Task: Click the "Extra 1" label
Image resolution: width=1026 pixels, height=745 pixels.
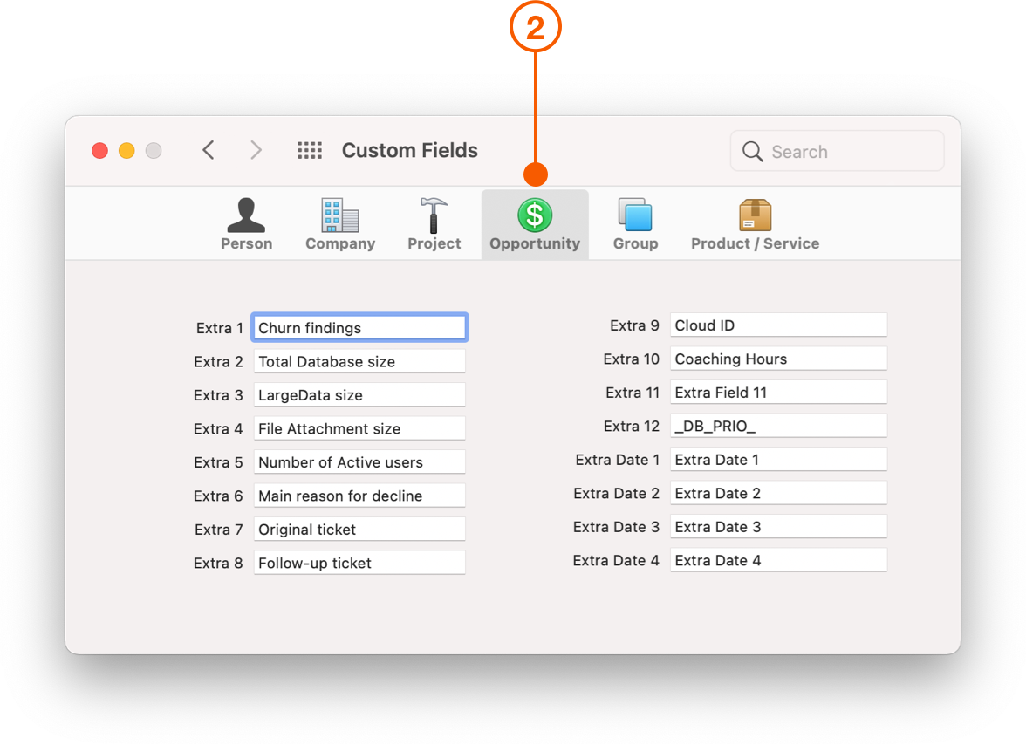Action: 219,328
